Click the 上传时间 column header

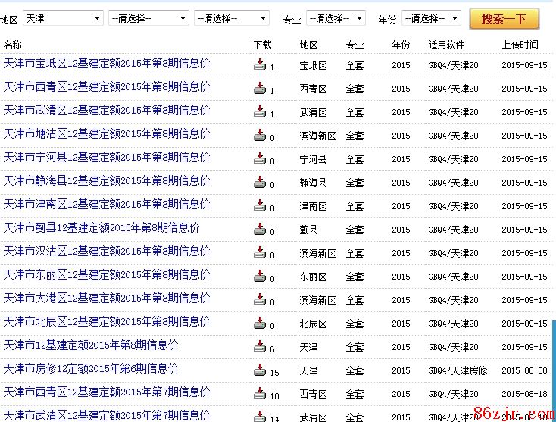click(x=520, y=45)
